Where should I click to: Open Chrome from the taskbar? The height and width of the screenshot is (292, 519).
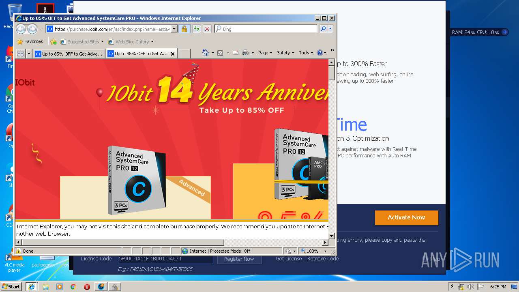[x=73, y=286]
